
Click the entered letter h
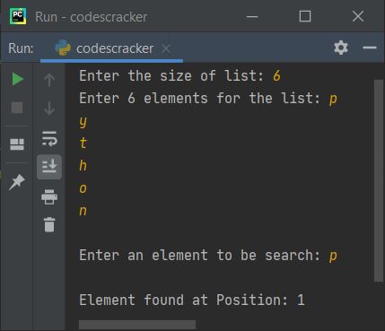pyautogui.click(x=83, y=165)
